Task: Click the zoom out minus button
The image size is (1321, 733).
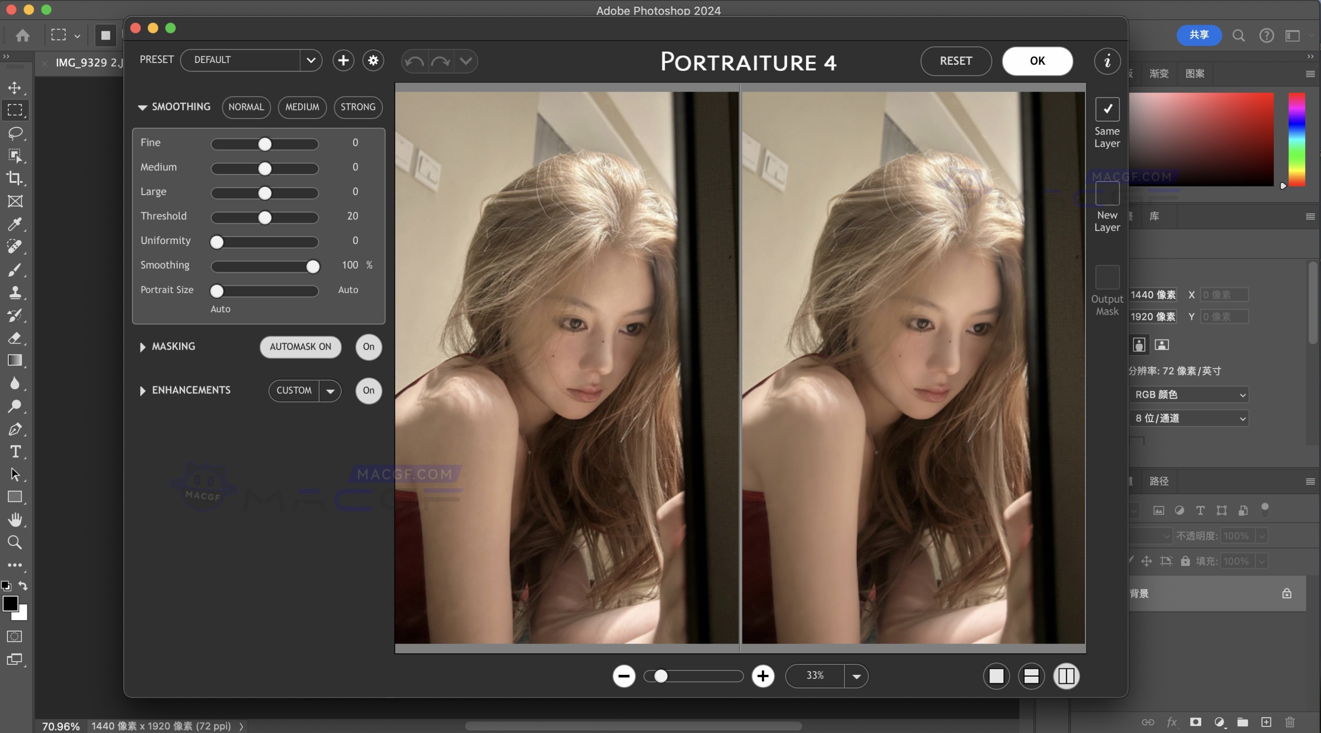Action: (x=624, y=676)
